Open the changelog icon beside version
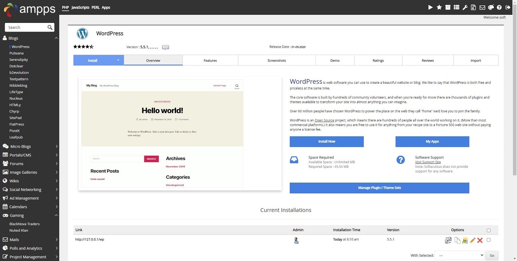The height and width of the screenshot is (261, 517). coord(165,47)
